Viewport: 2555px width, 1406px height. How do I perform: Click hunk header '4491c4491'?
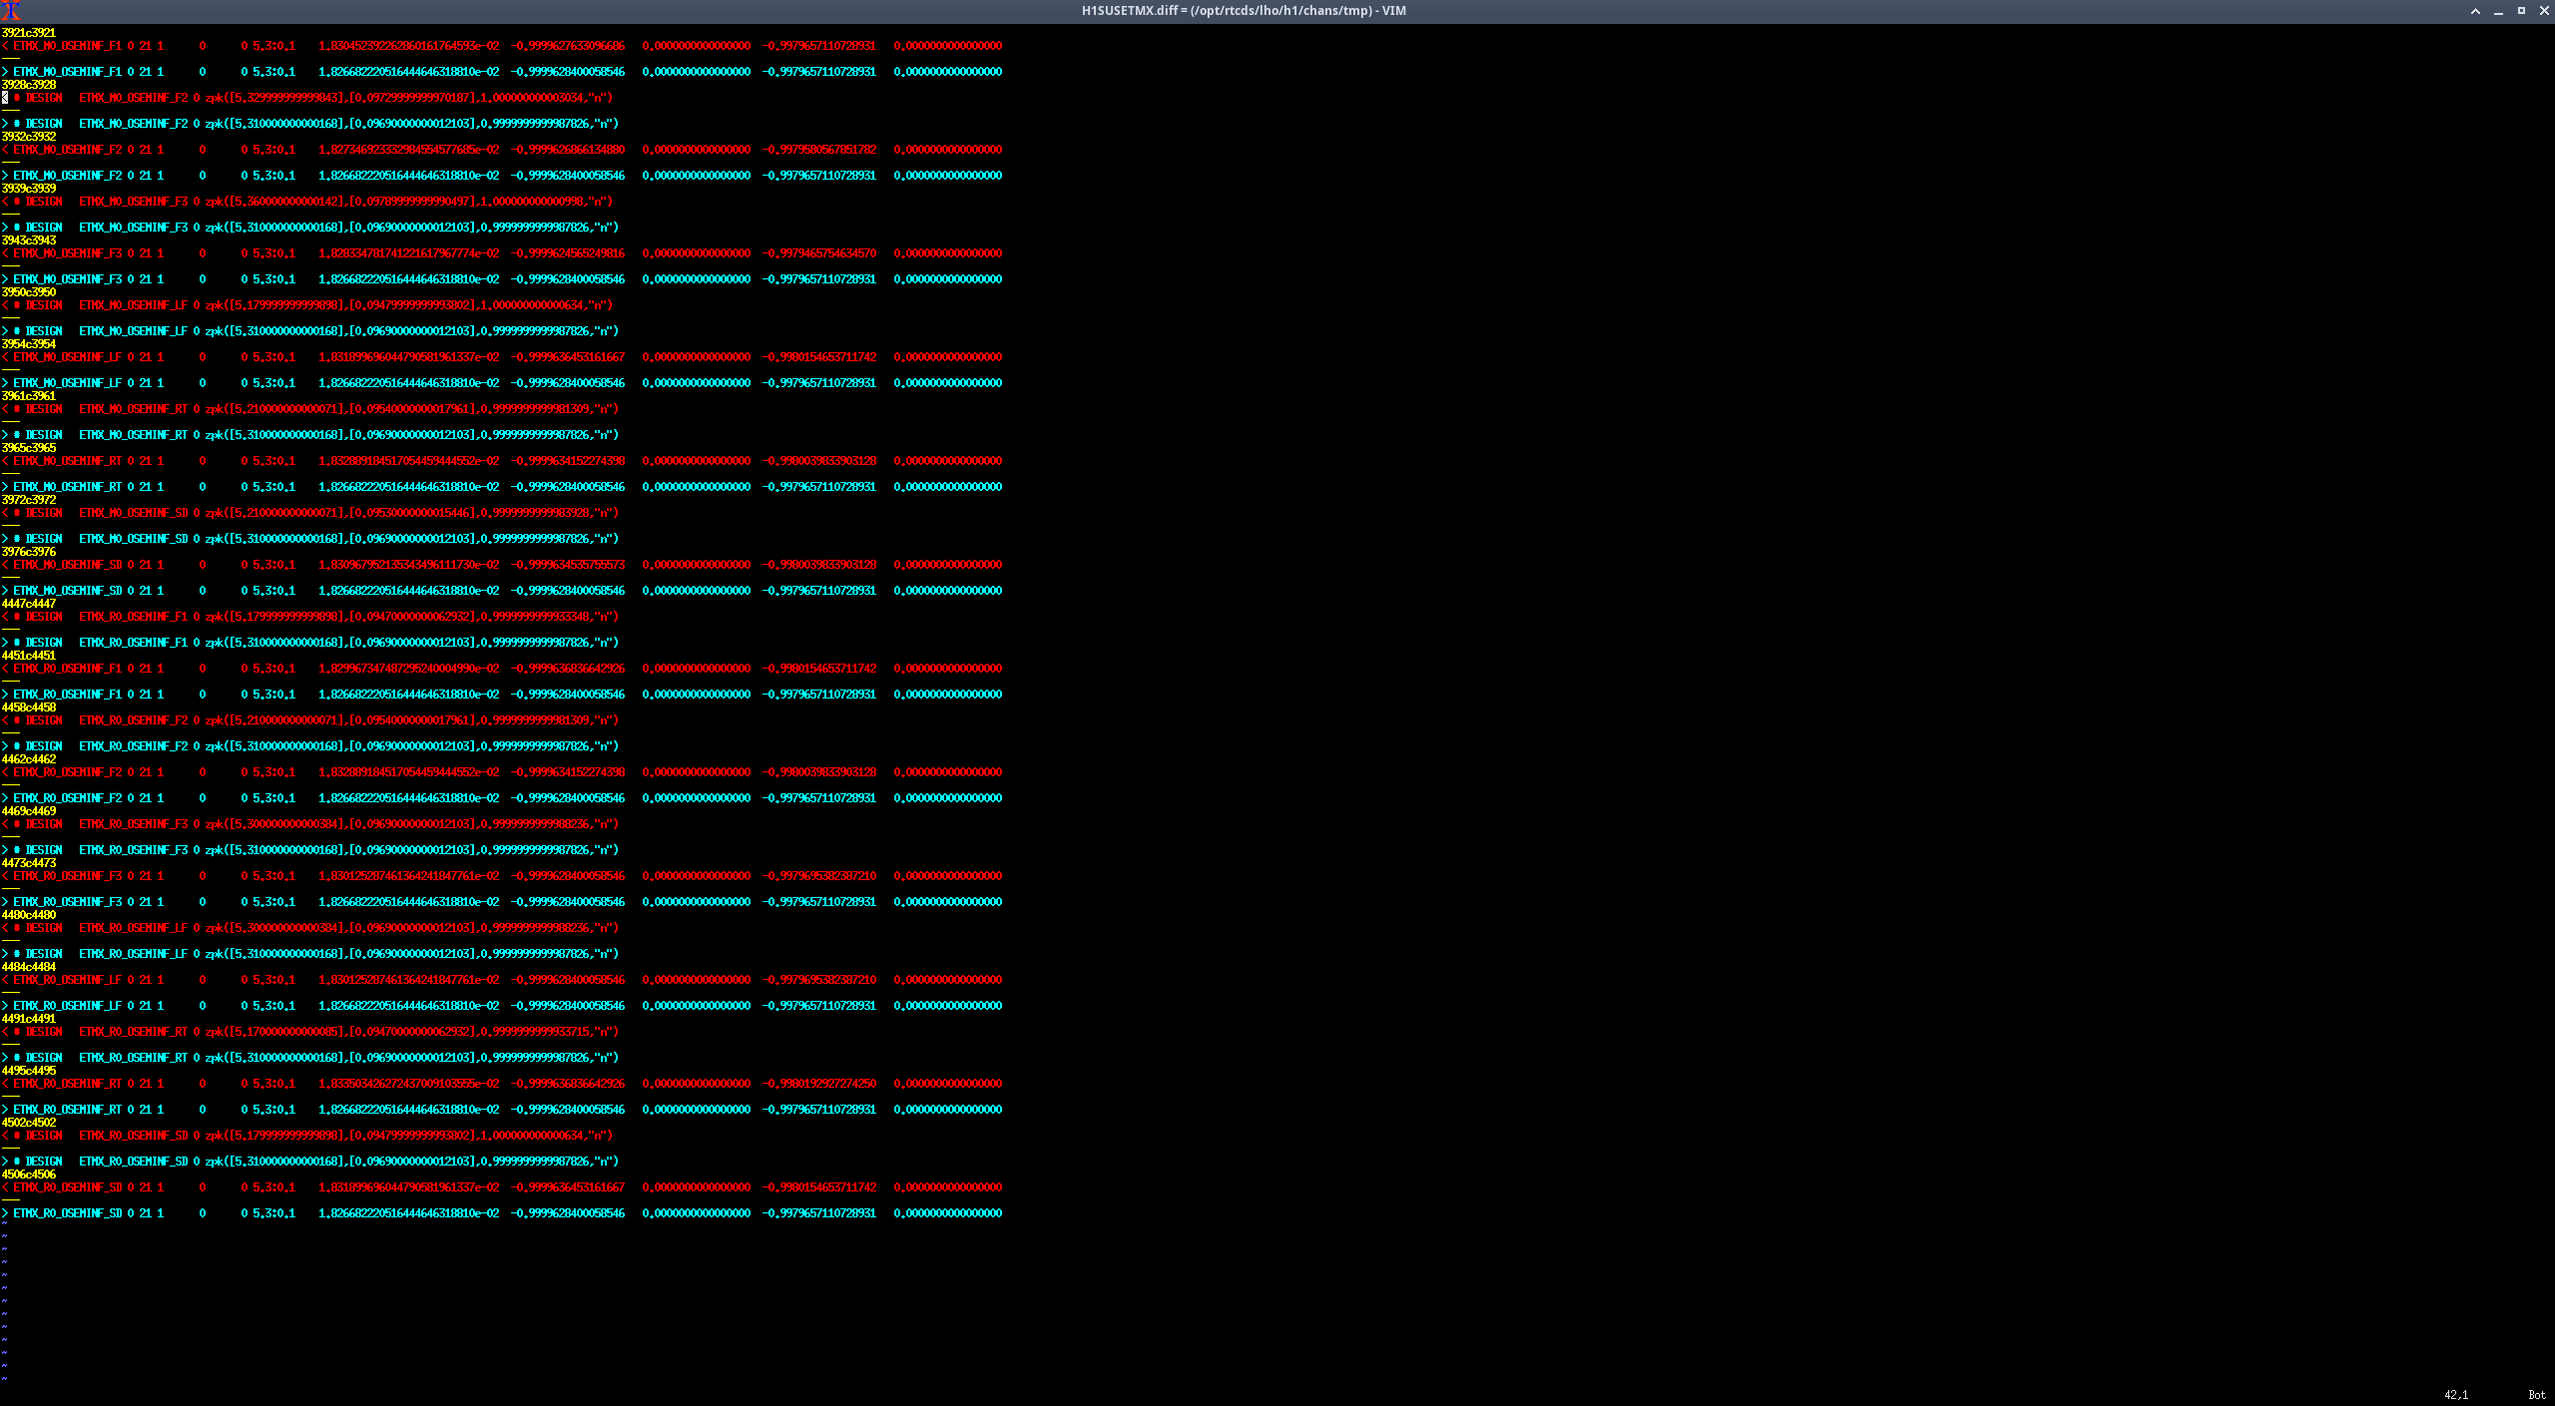coord(29,1019)
